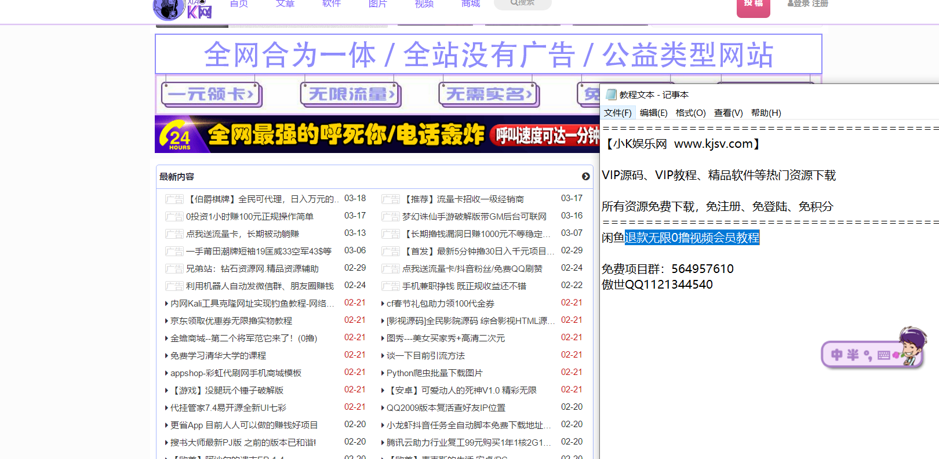Open 内网Kali工具克隆网址 tutorial link
The height and width of the screenshot is (459, 939).
coord(253,304)
